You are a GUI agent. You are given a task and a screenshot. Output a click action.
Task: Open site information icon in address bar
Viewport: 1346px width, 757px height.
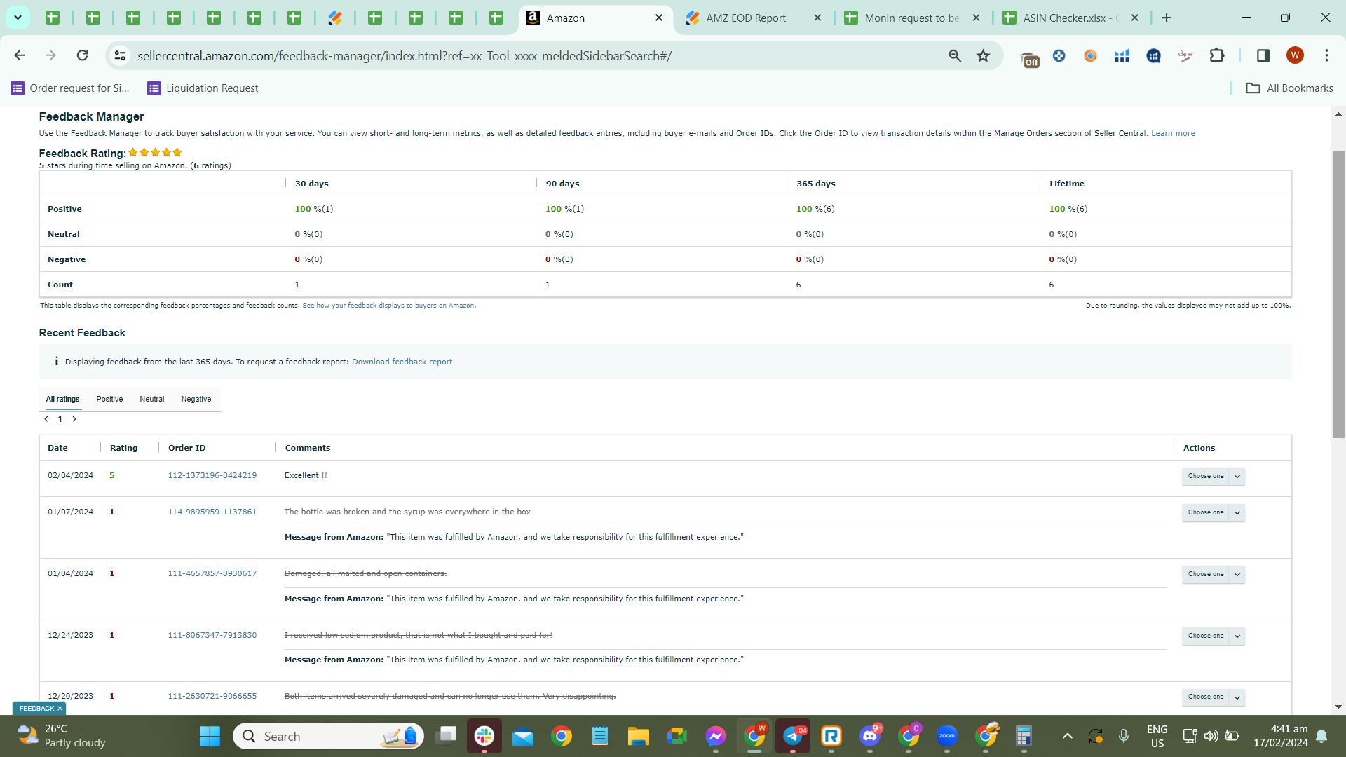click(x=120, y=55)
